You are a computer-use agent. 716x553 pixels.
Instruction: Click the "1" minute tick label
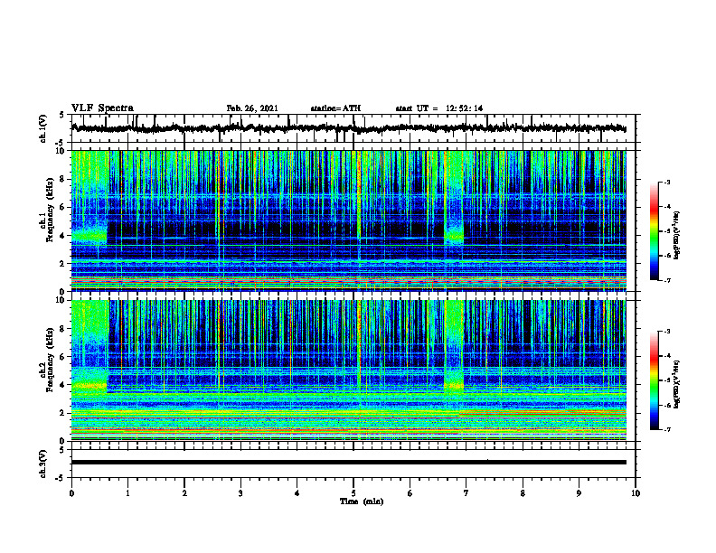tap(127, 493)
